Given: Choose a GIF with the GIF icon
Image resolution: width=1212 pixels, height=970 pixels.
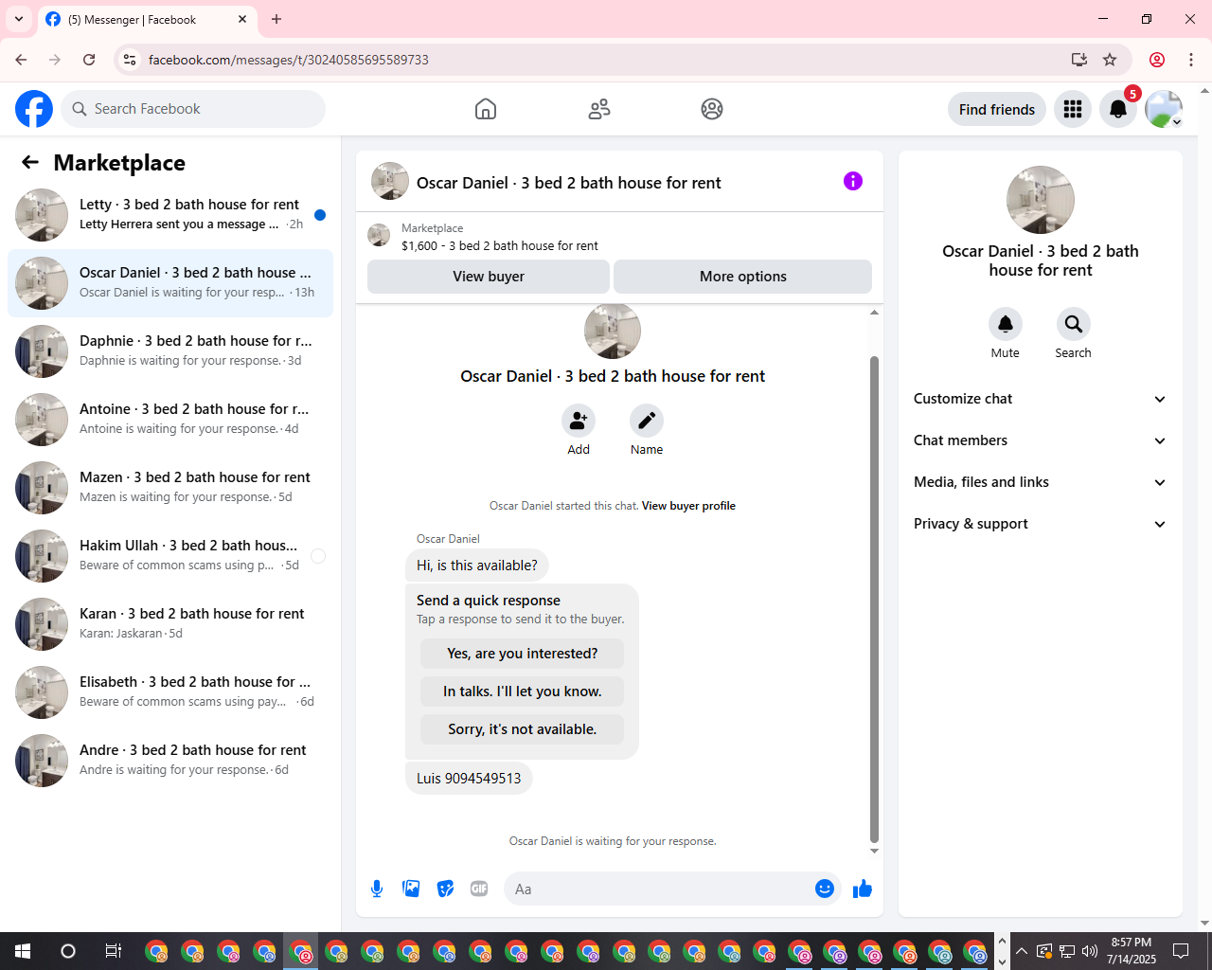Looking at the screenshot, I should [x=479, y=889].
